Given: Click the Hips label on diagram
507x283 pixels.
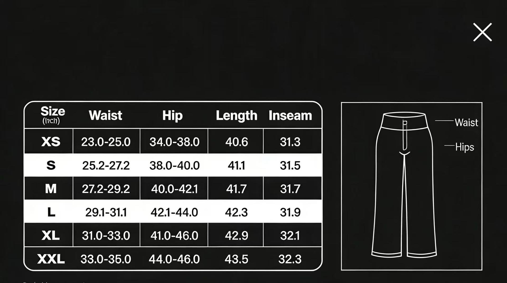Looking at the screenshot, I should pos(464,147).
